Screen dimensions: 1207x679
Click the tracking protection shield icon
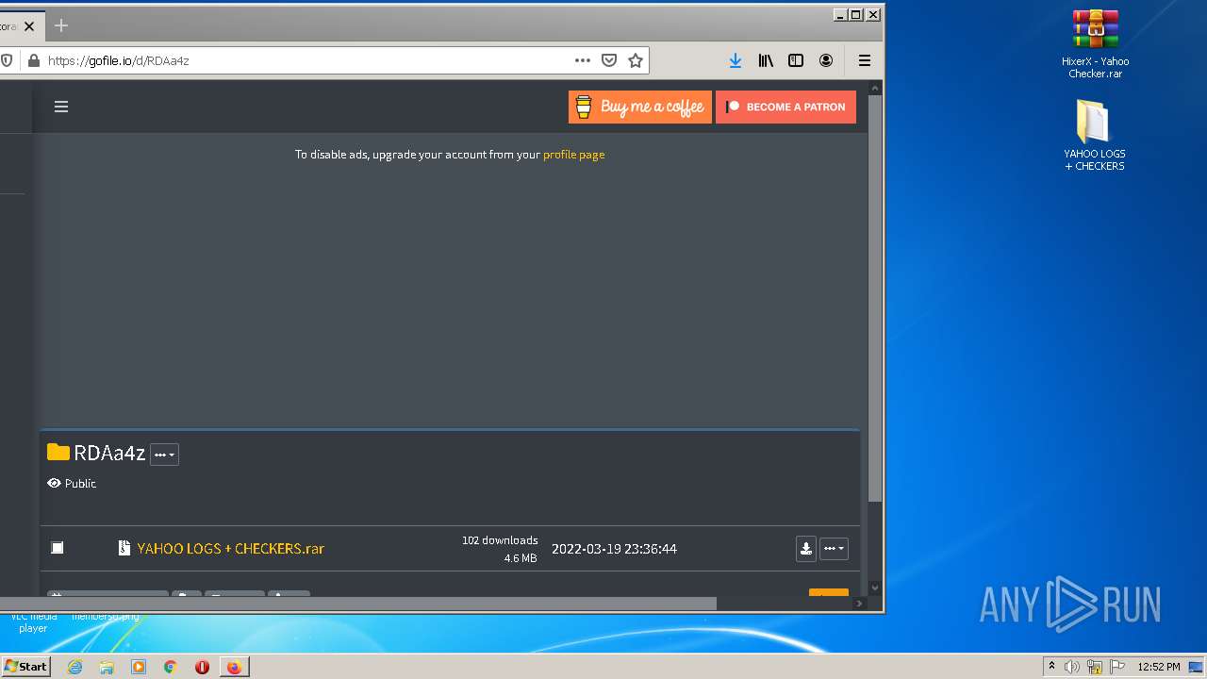coord(7,60)
